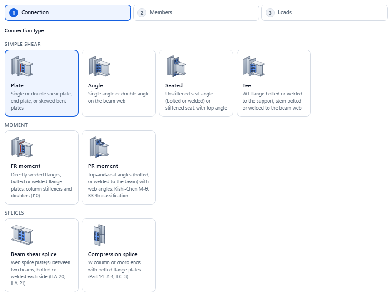Choose the FR moment connection icon
This screenshot has height=296, width=392.
click(x=22, y=147)
